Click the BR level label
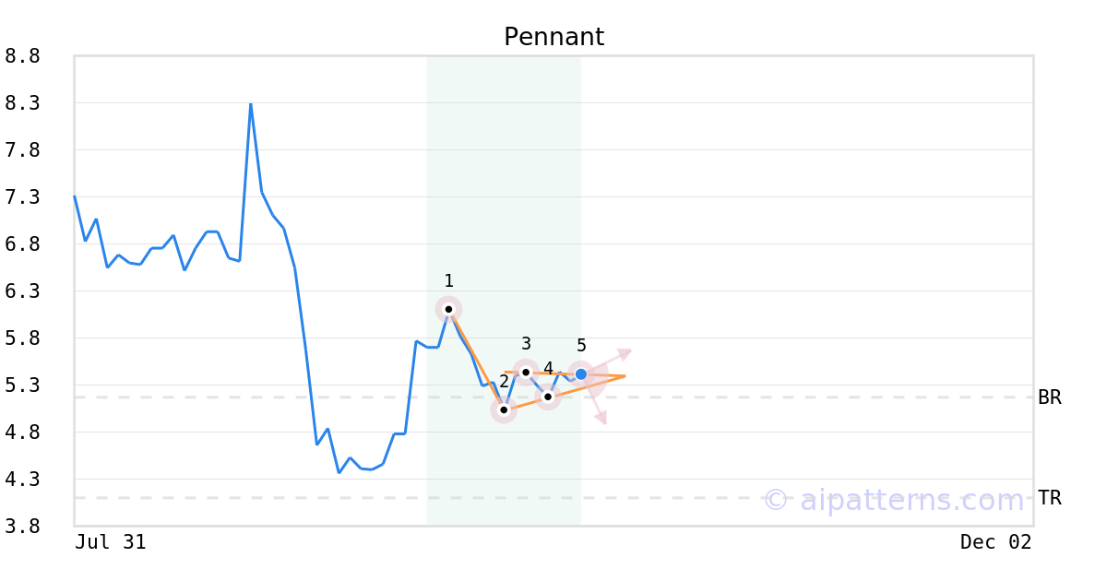 1050,397
